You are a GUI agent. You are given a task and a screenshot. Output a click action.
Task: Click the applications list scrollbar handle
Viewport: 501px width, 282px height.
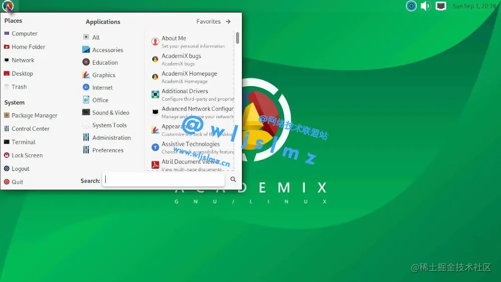pyautogui.click(x=237, y=38)
